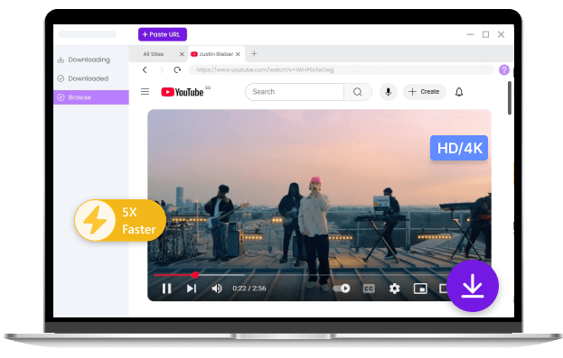
Task: Switch to the All Sites tab
Action: point(154,54)
